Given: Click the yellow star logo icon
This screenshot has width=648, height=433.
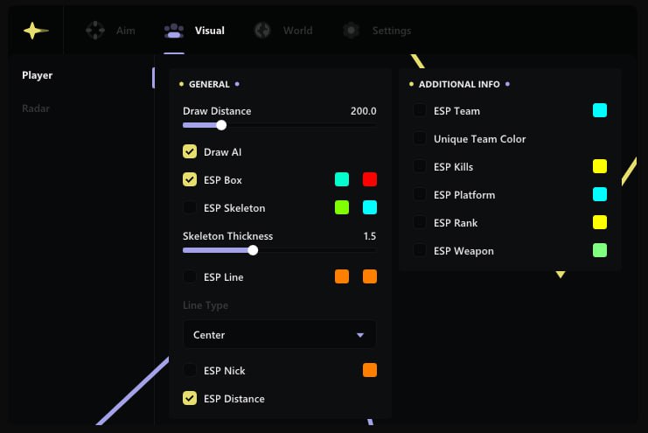Looking at the screenshot, I should pyautogui.click(x=36, y=31).
